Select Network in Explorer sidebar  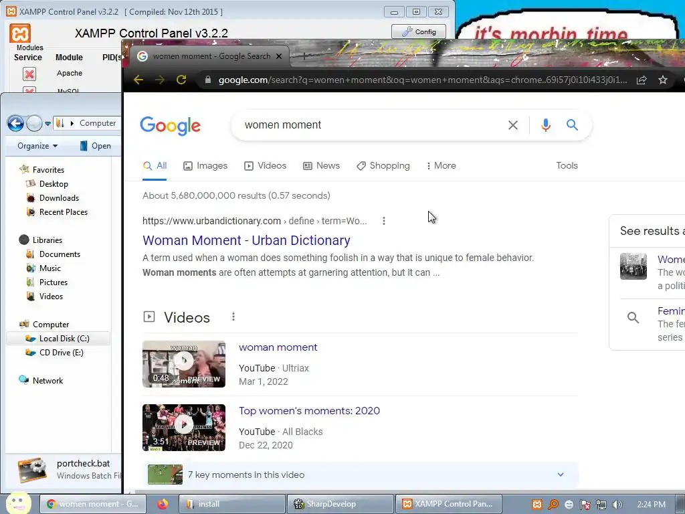tap(41, 381)
